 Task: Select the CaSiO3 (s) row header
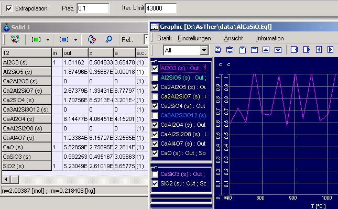click(27, 157)
